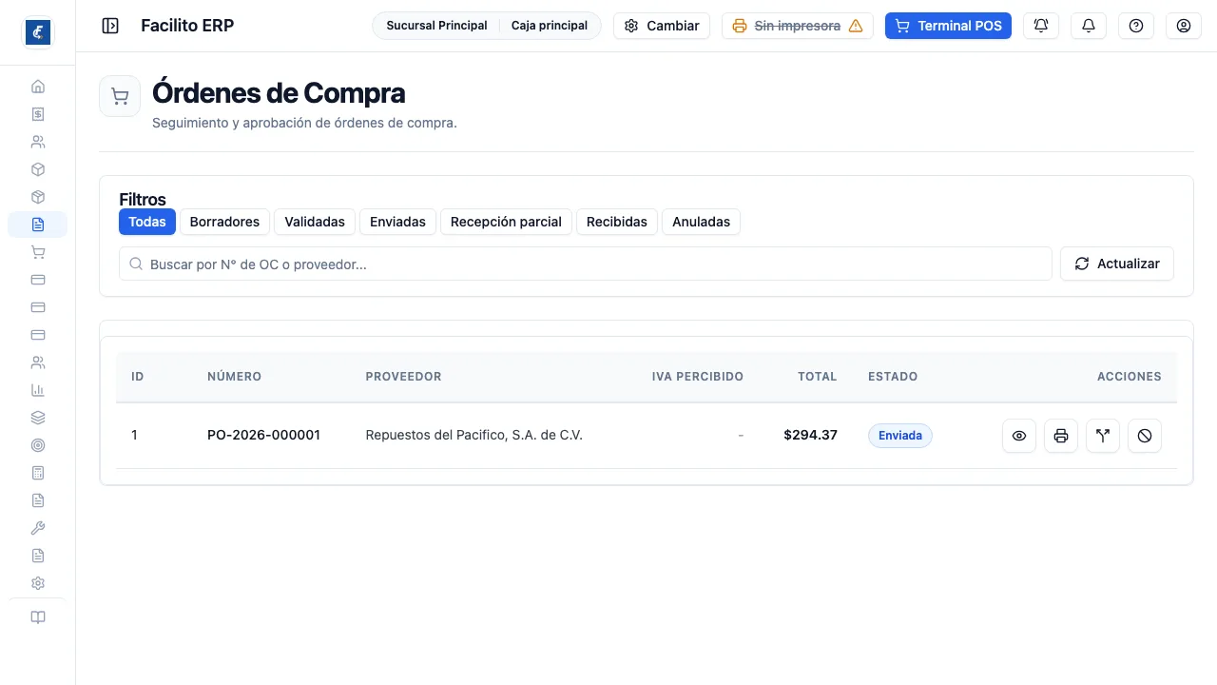Open the shopping cart sidebar icon
1217x685 pixels.
tap(38, 252)
